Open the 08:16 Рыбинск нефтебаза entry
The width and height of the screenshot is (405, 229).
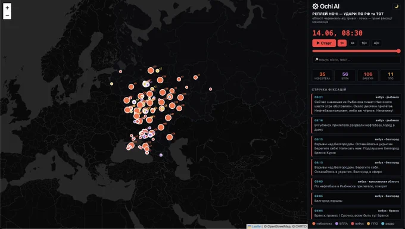(x=356, y=125)
